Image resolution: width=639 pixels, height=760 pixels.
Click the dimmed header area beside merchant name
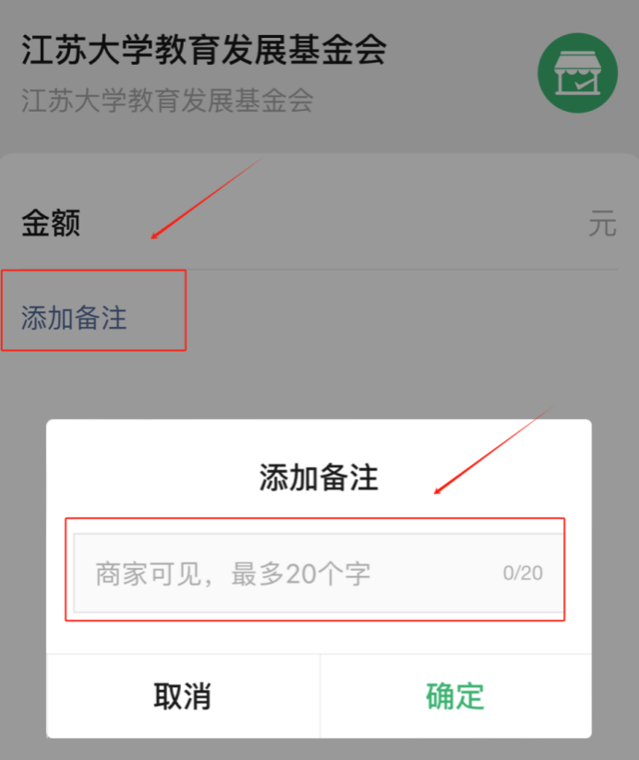(461, 73)
